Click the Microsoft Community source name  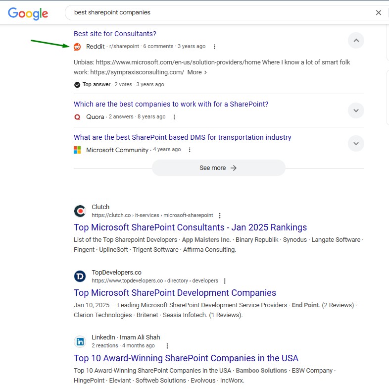click(117, 150)
